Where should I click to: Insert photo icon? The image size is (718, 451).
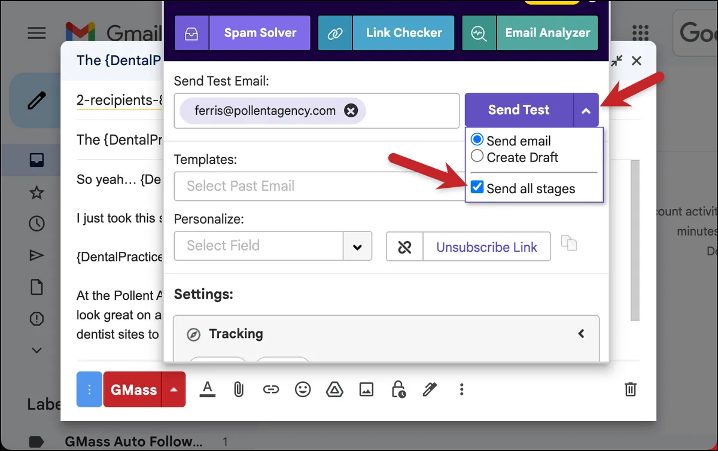[x=366, y=389]
